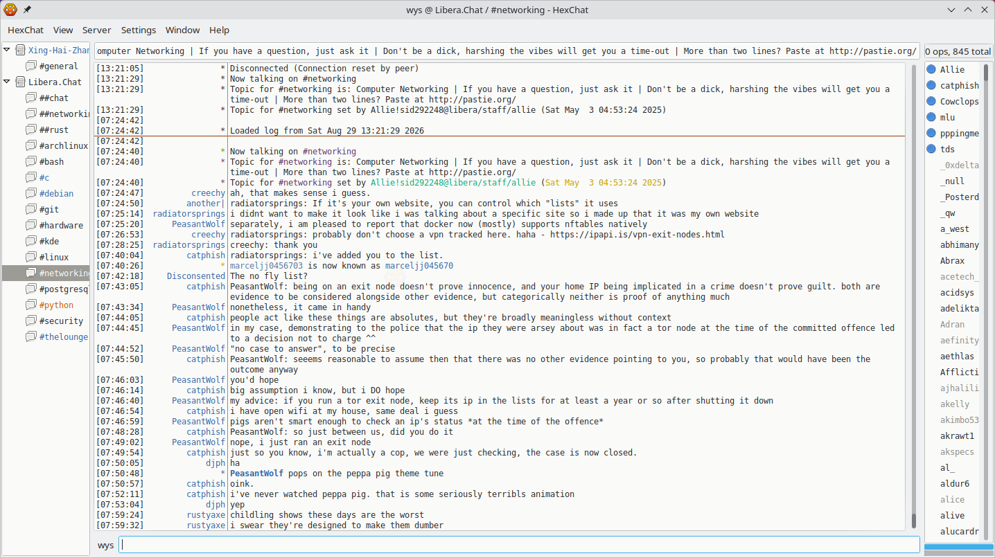Click PeasantWolf in the peppa pig action line
The height and width of the screenshot is (558, 995).
click(257, 474)
